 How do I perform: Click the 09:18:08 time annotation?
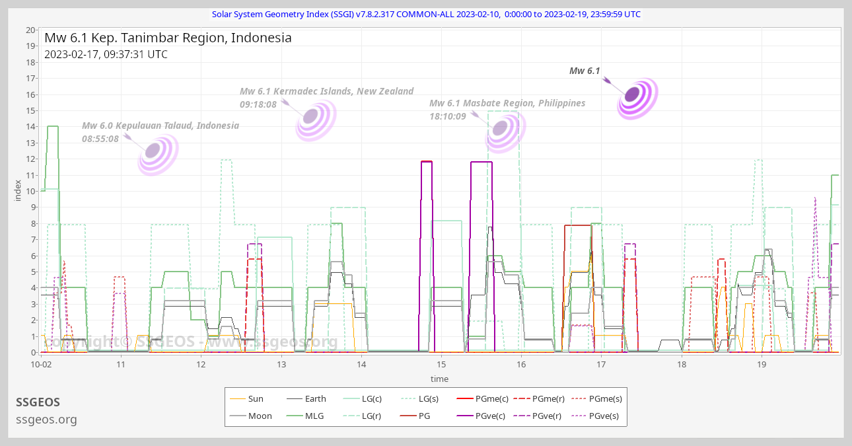[258, 104]
